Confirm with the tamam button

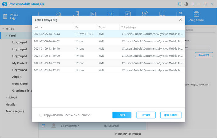point(146,115)
